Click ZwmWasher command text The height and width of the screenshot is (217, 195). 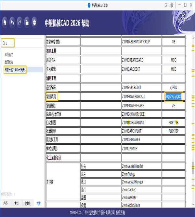(129, 197)
